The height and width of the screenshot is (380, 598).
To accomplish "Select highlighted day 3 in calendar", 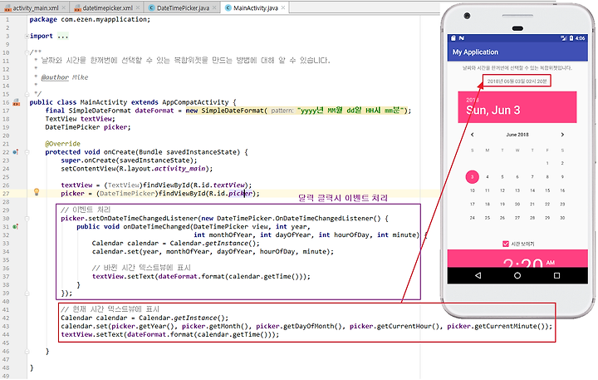I will point(472,177).
